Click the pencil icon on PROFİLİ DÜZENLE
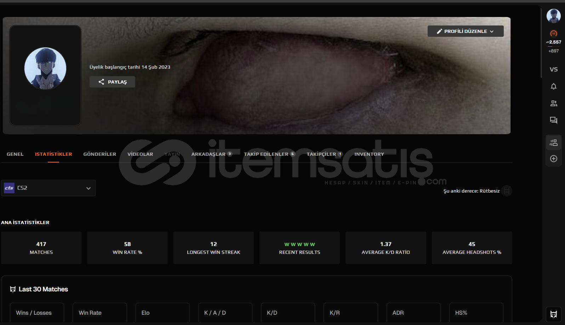Viewport: 565px width, 325px height. 439,31
